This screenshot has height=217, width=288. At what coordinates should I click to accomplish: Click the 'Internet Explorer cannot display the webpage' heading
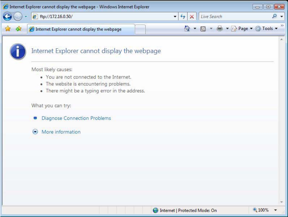pos(96,51)
